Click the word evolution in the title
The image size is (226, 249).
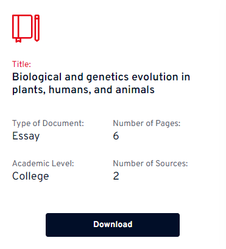[155, 77]
